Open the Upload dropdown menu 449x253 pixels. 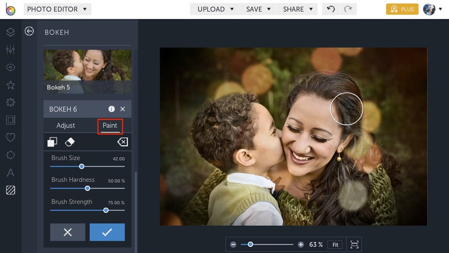click(215, 9)
